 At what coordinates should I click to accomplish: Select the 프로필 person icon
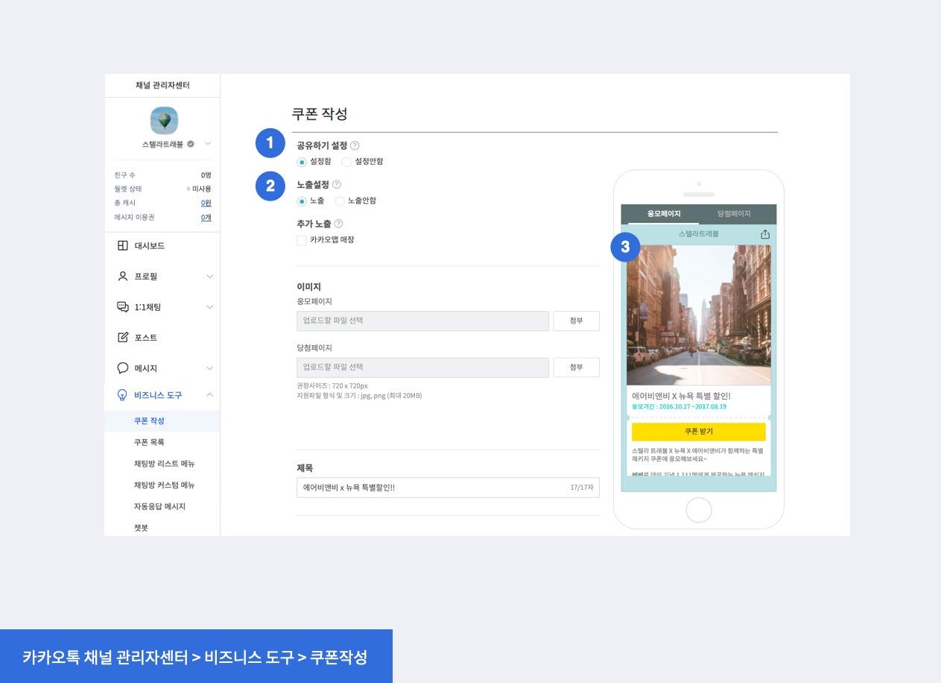pos(123,276)
